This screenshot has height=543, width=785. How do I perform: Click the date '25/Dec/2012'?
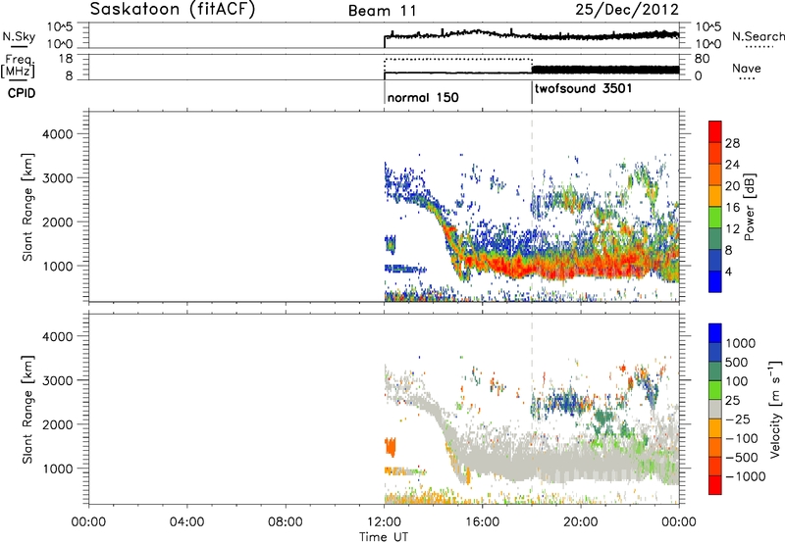tap(627, 10)
